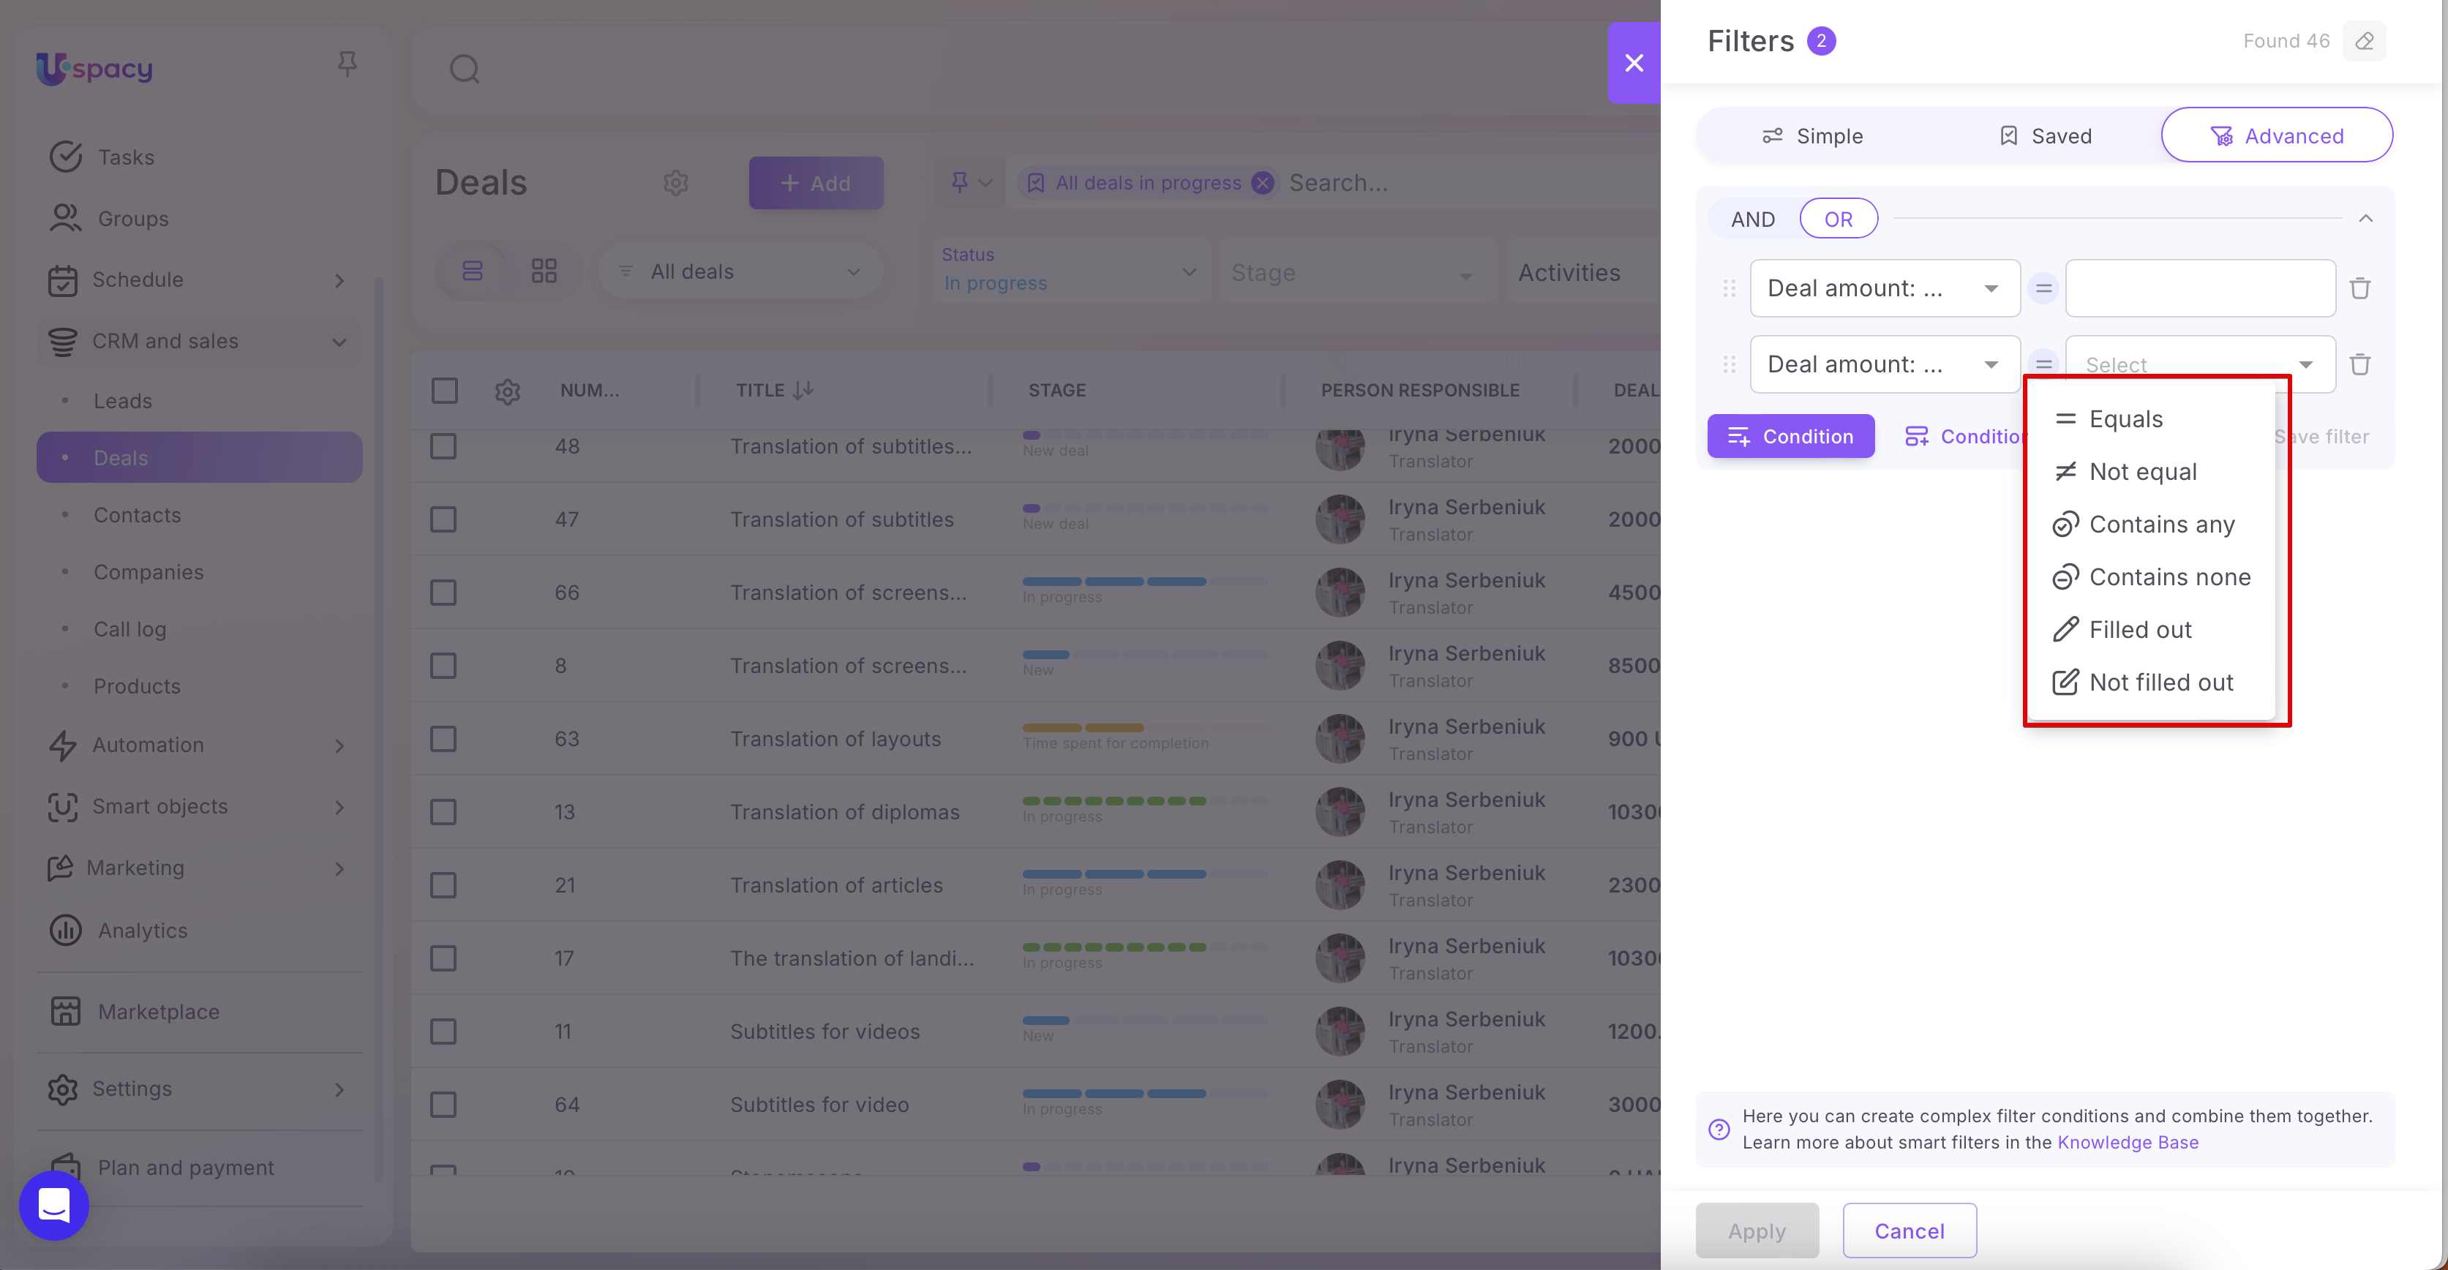Pick Filled out in operator list
2448x1270 pixels.
click(2139, 630)
